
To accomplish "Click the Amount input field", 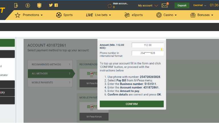I will coord(147,45).
